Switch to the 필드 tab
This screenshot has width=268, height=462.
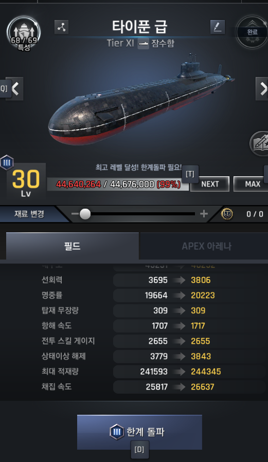[72, 246]
